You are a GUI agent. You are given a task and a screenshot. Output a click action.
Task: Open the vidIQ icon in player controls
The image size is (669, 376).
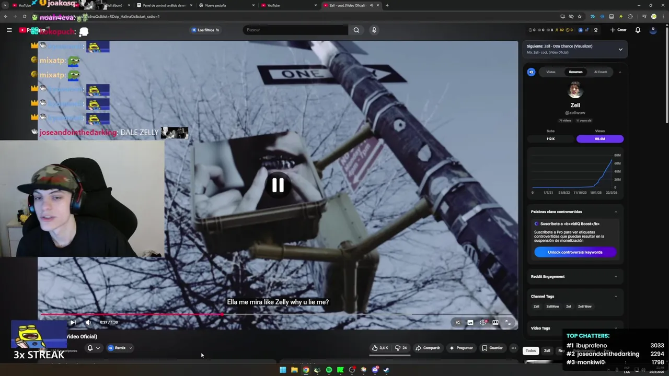pos(458,322)
